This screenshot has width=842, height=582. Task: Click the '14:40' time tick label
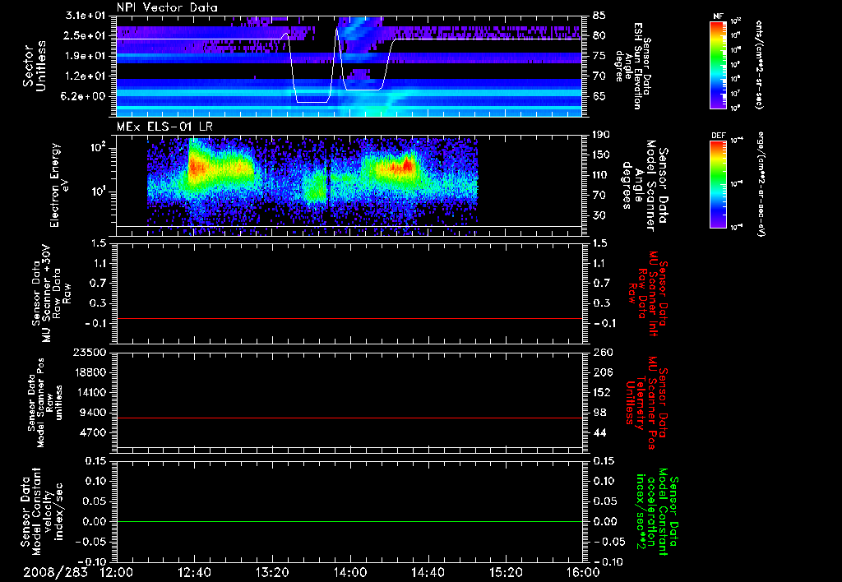pos(428,573)
